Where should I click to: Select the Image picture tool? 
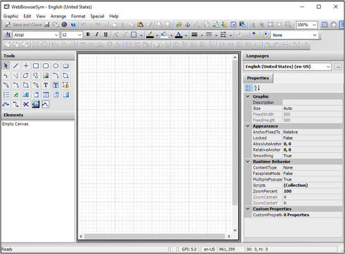coord(46,75)
